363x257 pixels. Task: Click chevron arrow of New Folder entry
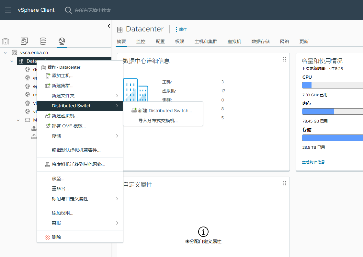pyautogui.click(x=117, y=96)
